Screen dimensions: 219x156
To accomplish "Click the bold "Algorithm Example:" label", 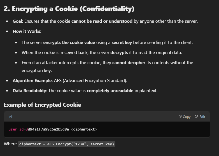I will pyautogui.click(x=33, y=81).
